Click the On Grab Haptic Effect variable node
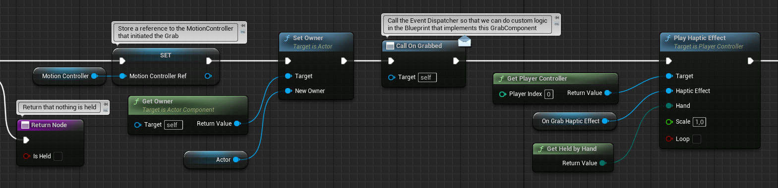The height and width of the screenshot is (188, 778). coord(575,121)
